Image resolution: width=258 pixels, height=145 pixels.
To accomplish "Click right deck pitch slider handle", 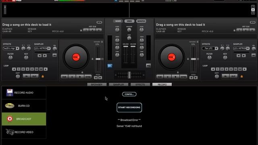I will pos(193,59).
